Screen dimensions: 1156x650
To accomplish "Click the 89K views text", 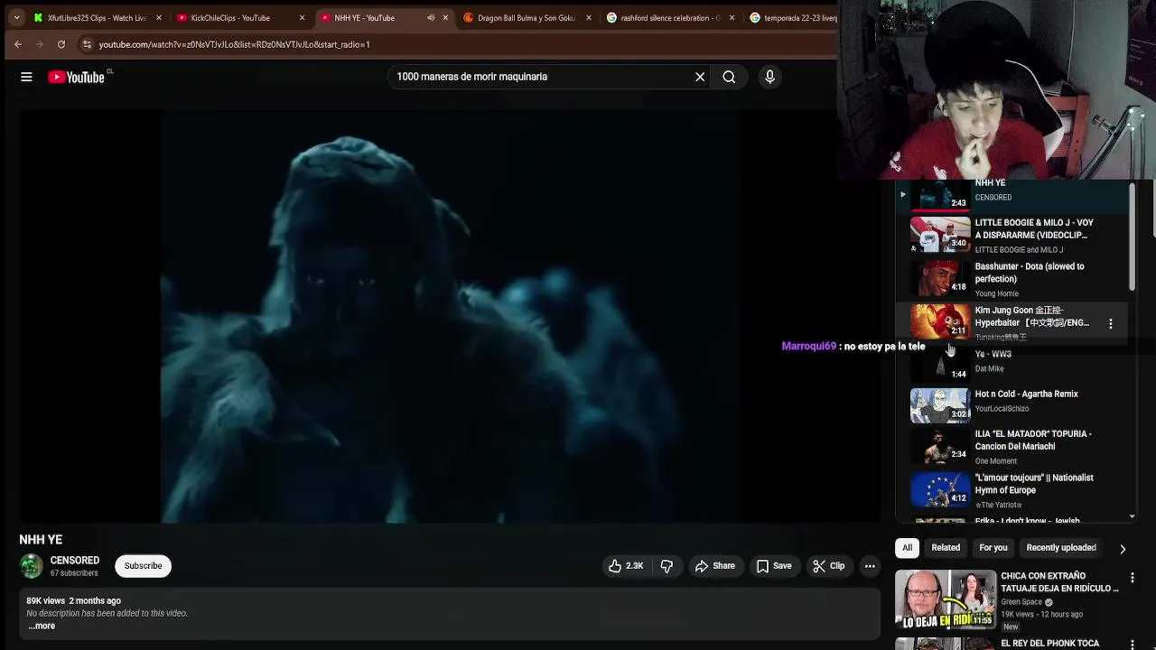I will point(46,600).
